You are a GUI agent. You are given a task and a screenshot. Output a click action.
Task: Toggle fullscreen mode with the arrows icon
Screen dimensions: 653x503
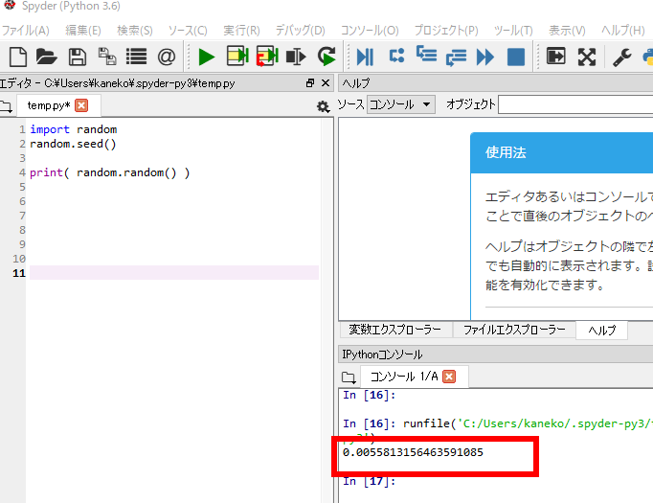point(587,57)
